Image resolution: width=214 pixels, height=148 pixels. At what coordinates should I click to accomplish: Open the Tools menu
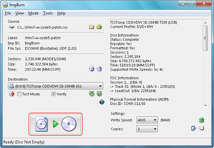tap(48, 13)
